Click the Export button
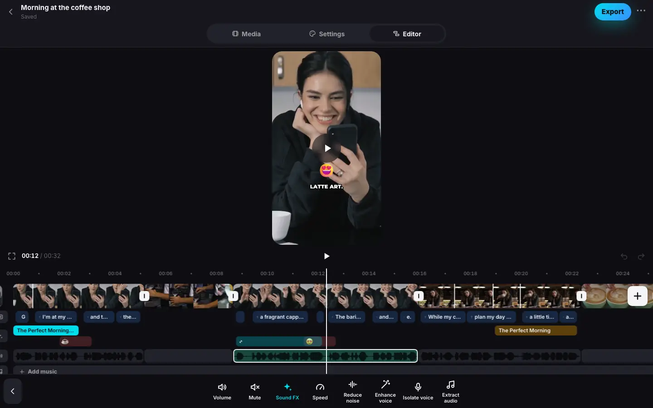Image resolution: width=653 pixels, height=408 pixels. [613, 12]
